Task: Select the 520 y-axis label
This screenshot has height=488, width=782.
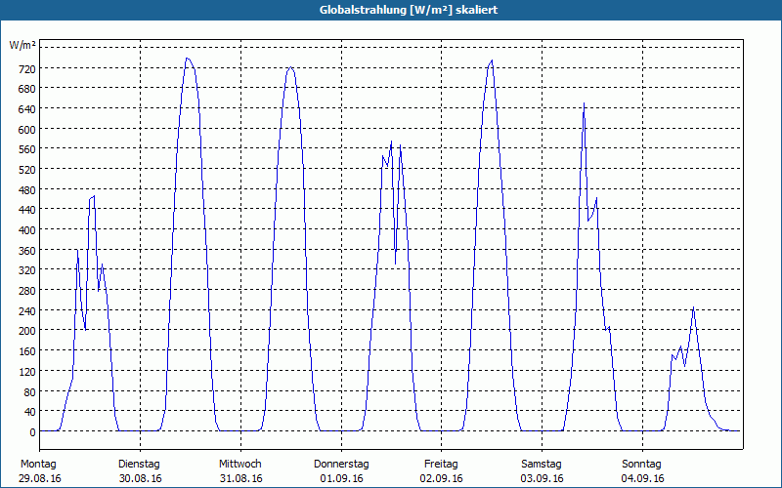Action: pyautogui.click(x=27, y=170)
